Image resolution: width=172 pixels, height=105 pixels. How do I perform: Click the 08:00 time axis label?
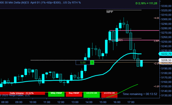[5, 102]
